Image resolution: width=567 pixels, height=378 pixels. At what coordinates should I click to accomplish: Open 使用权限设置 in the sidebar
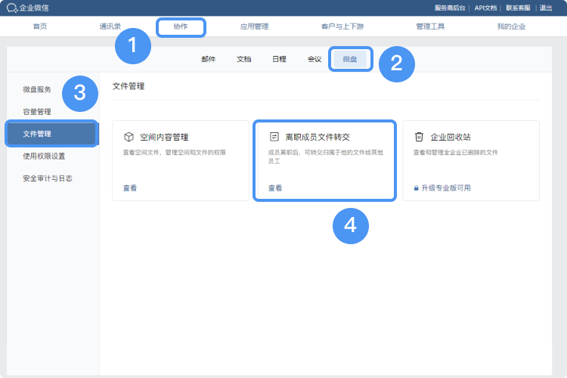[x=44, y=156]
